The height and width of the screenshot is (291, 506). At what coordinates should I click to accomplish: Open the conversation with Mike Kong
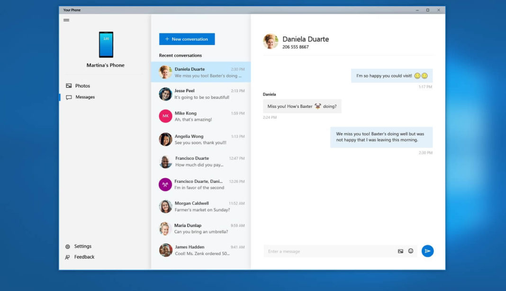201,117
